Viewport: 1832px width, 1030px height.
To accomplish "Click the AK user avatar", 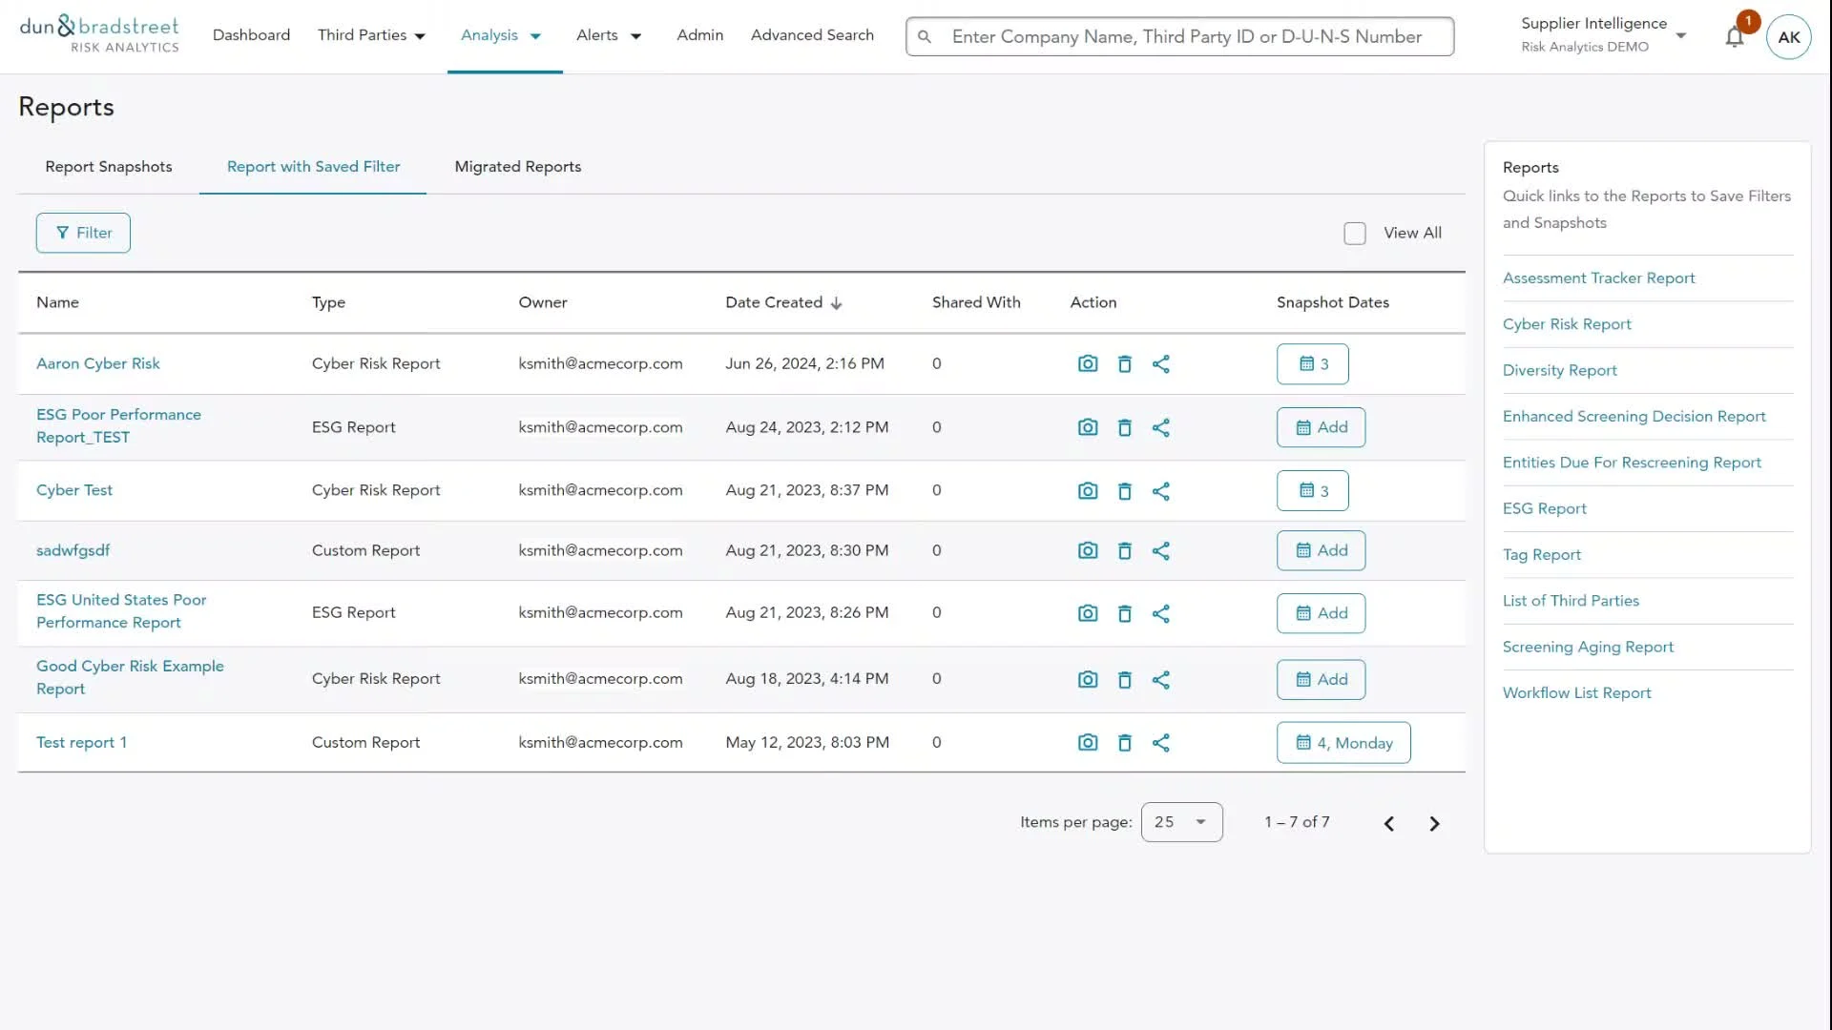I will [x=1788, y=37].
